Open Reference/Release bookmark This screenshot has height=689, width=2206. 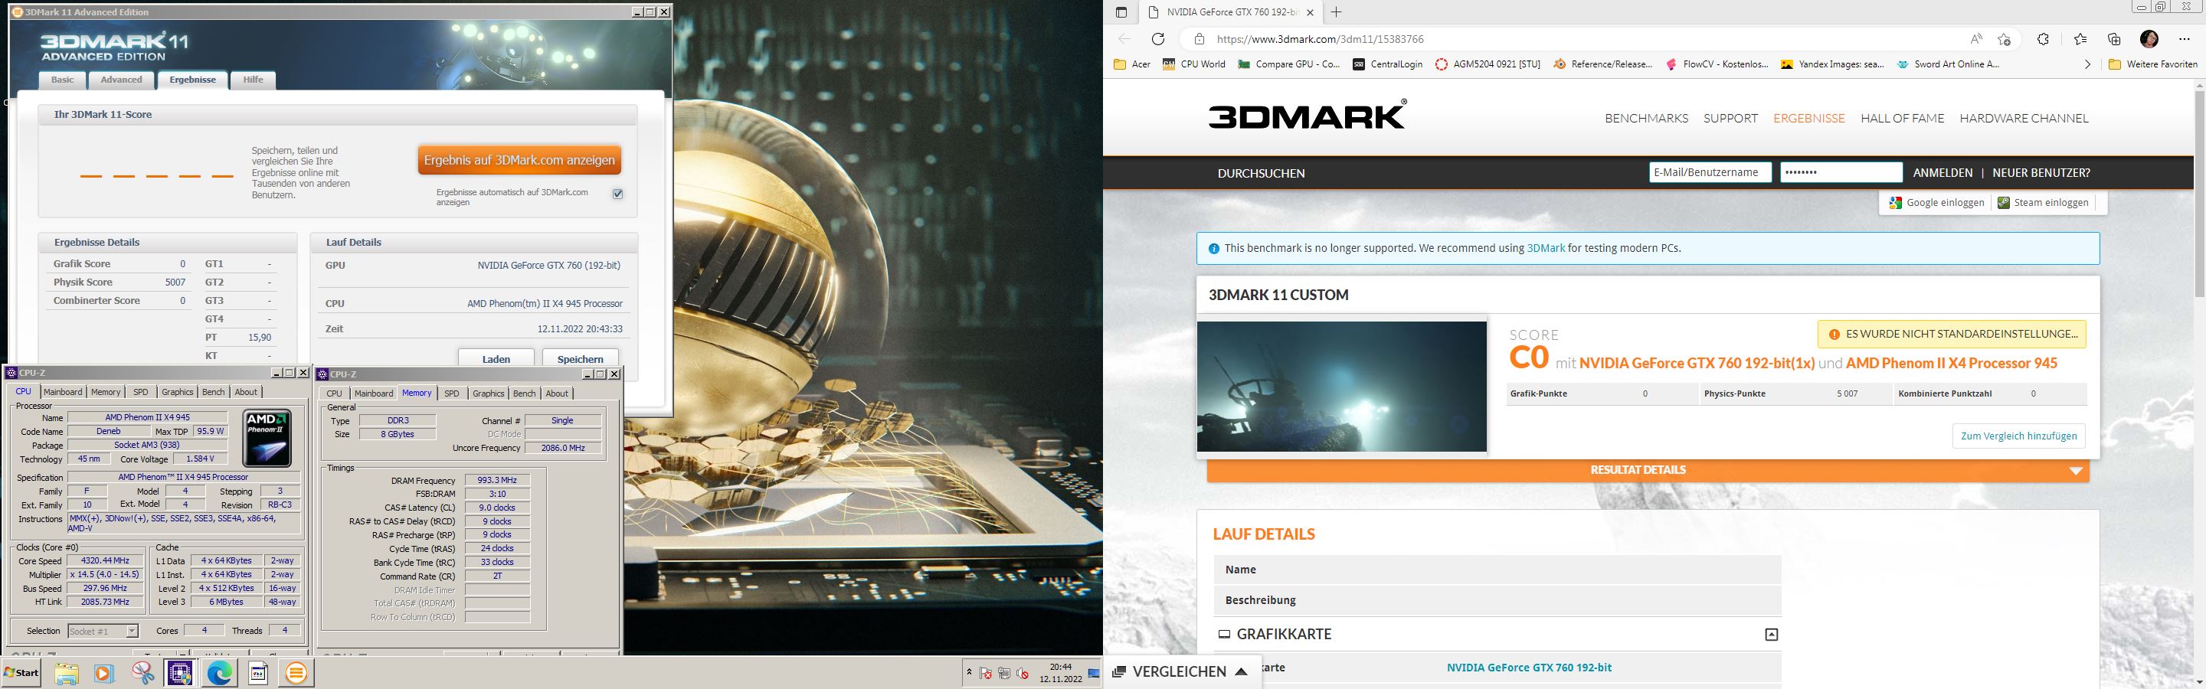(1603, 64)
